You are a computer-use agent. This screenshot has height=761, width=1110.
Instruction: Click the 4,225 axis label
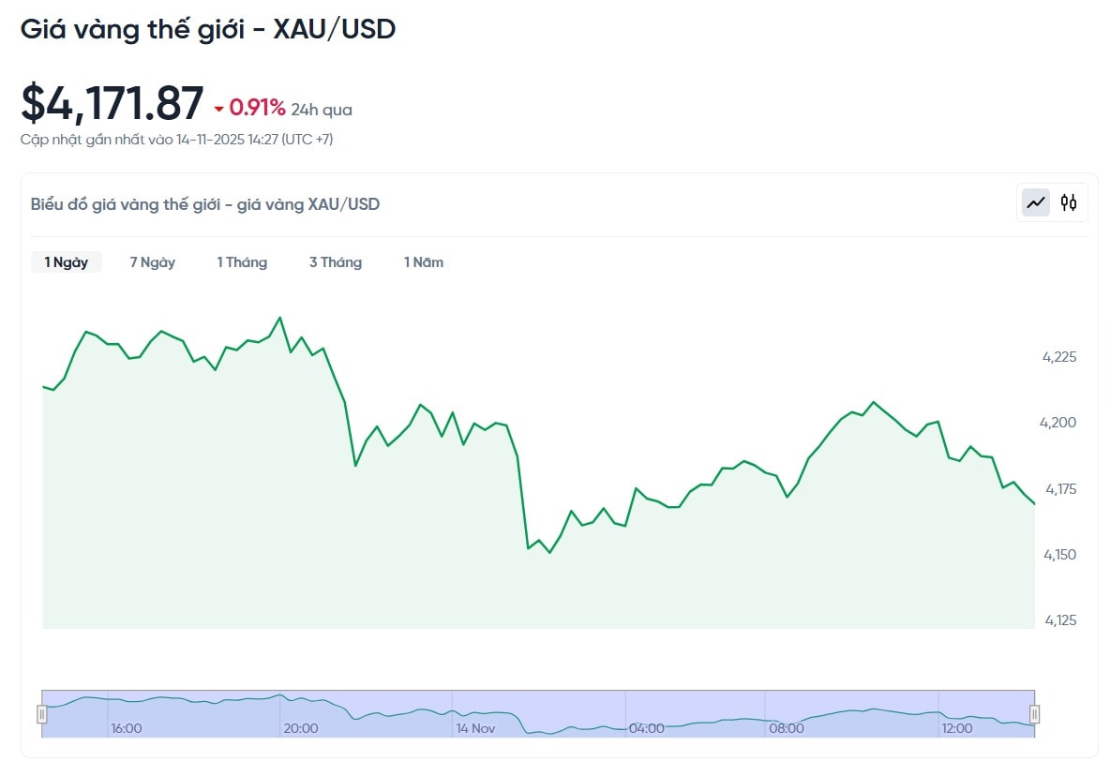[1060, 357]
